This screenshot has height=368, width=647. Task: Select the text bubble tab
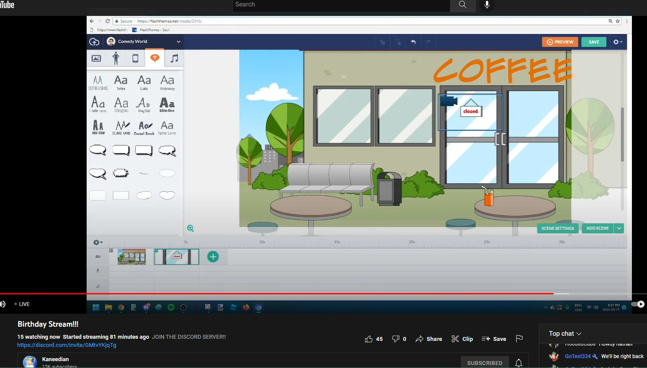tap(155, 58)
